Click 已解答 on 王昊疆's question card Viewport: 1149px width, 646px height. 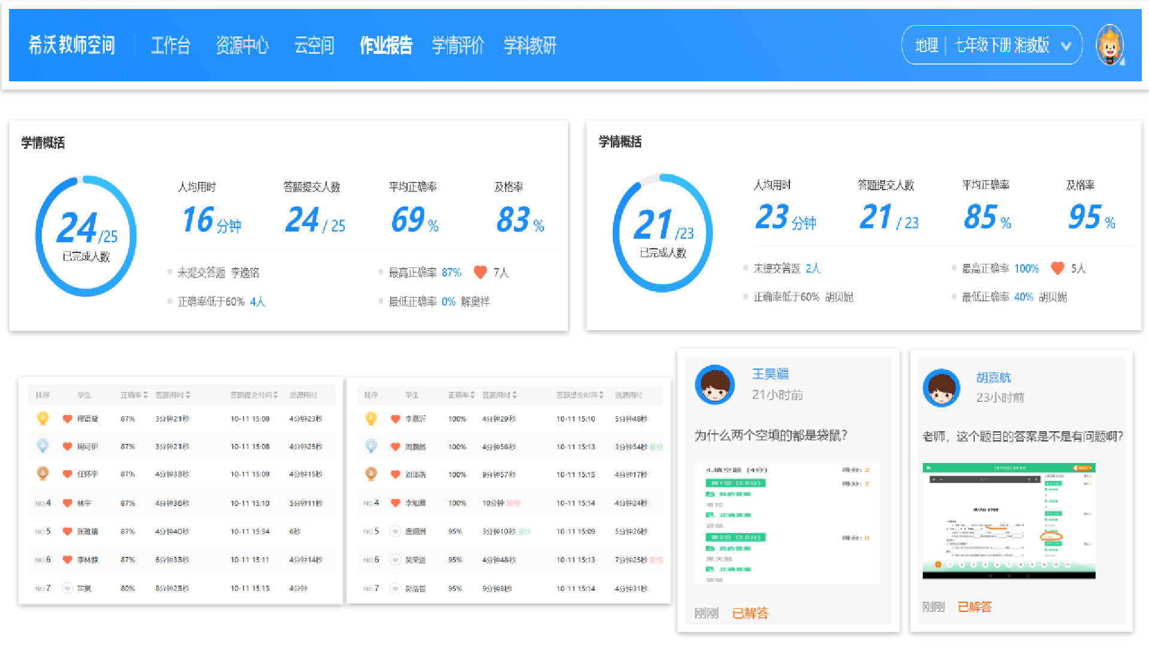[x=750, y=613]
